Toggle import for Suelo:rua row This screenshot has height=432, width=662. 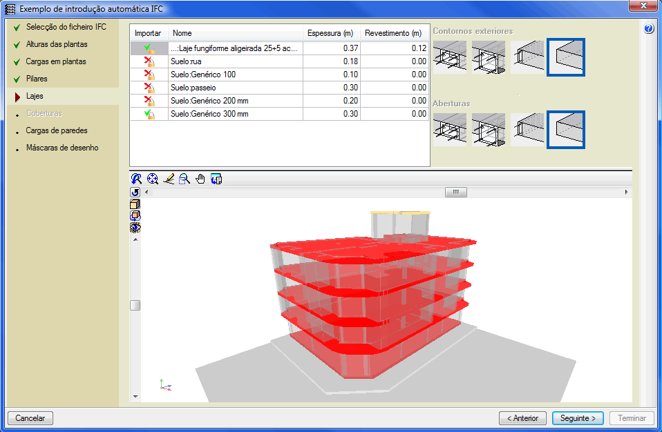tap(149, 61)
